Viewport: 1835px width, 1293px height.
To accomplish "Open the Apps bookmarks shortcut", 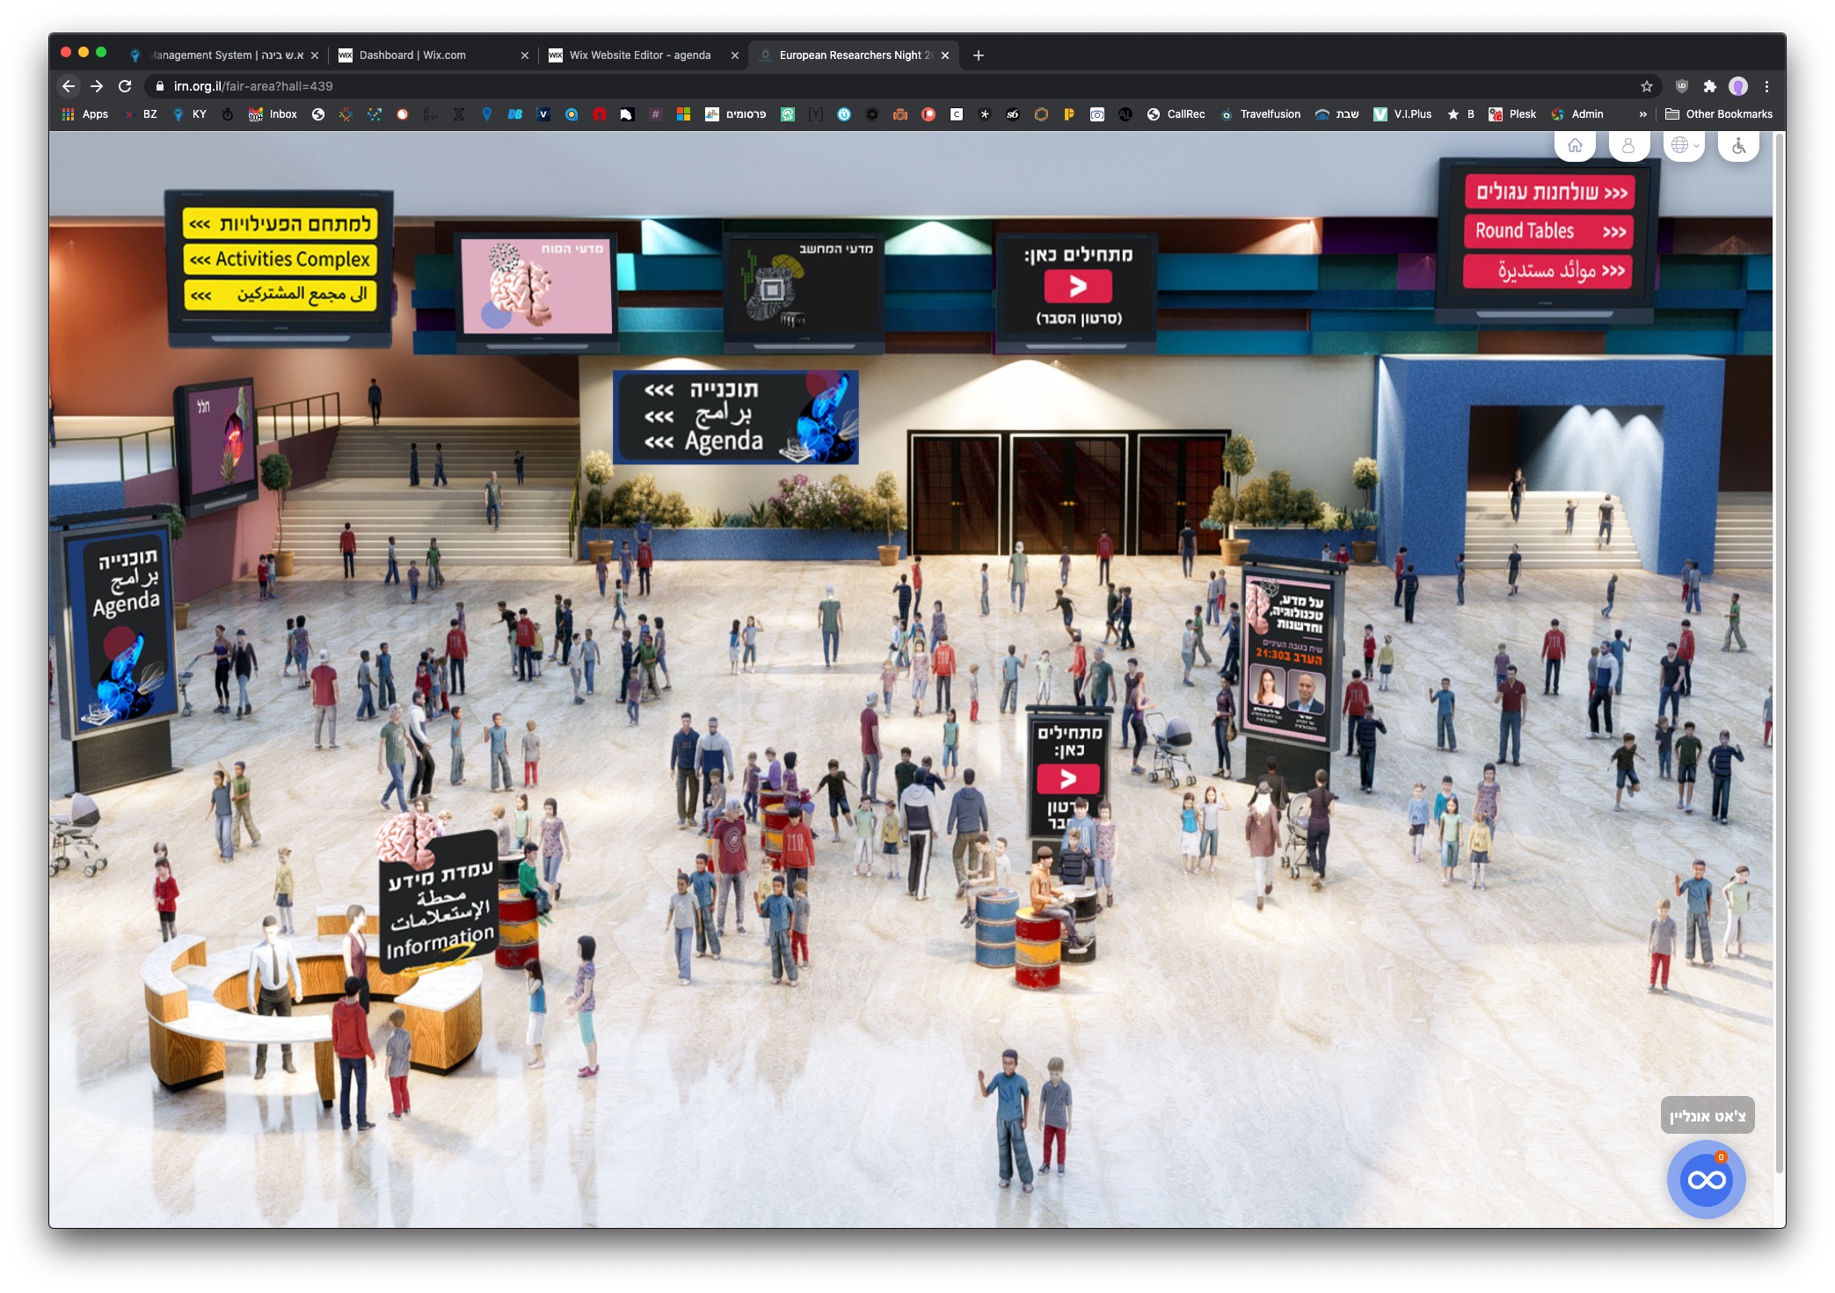I will (85, 114).
